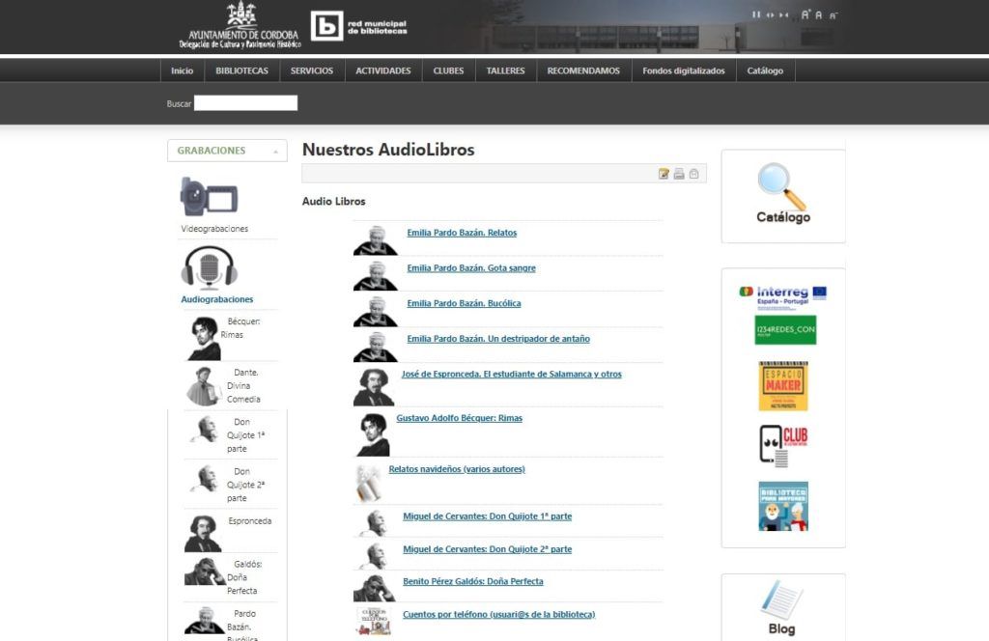Click the expand width arrows icon
The height and width of the screenshot is (641, 989).
770,14
